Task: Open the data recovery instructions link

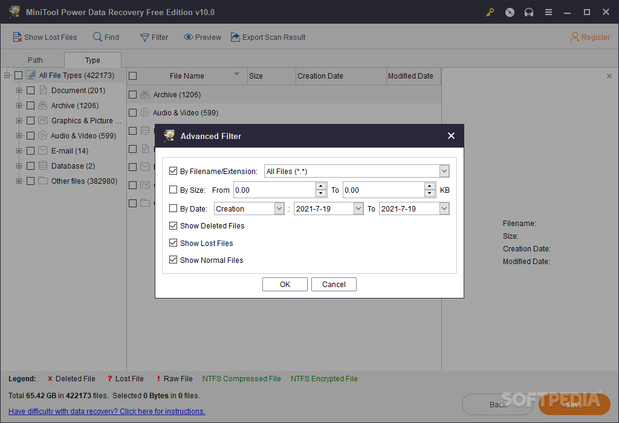Action: [x=107, y=411]
